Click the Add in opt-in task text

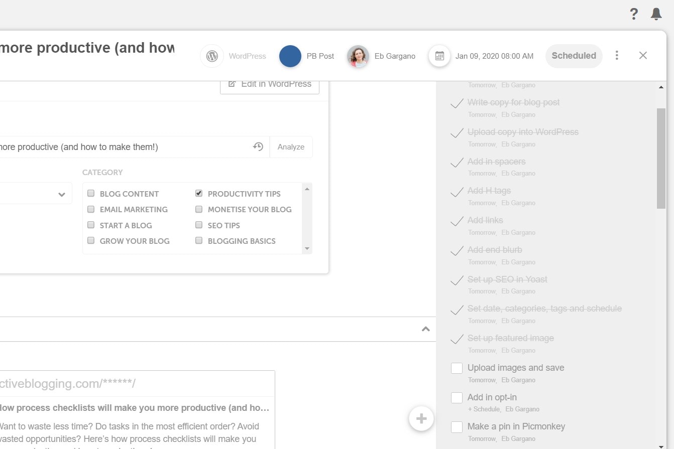coord(492,397)
